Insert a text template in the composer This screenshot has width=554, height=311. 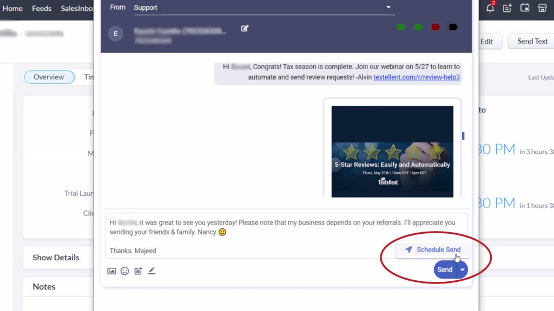click(x=138, y=271)
